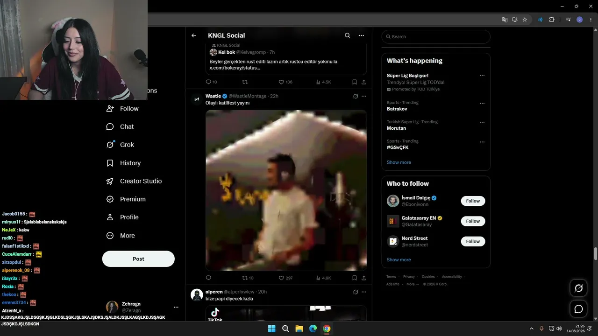Image resolution: width=598 pixels, height=336 pixels.
Task: Repost Kel bok's post
Action: [x=245, y=82]
